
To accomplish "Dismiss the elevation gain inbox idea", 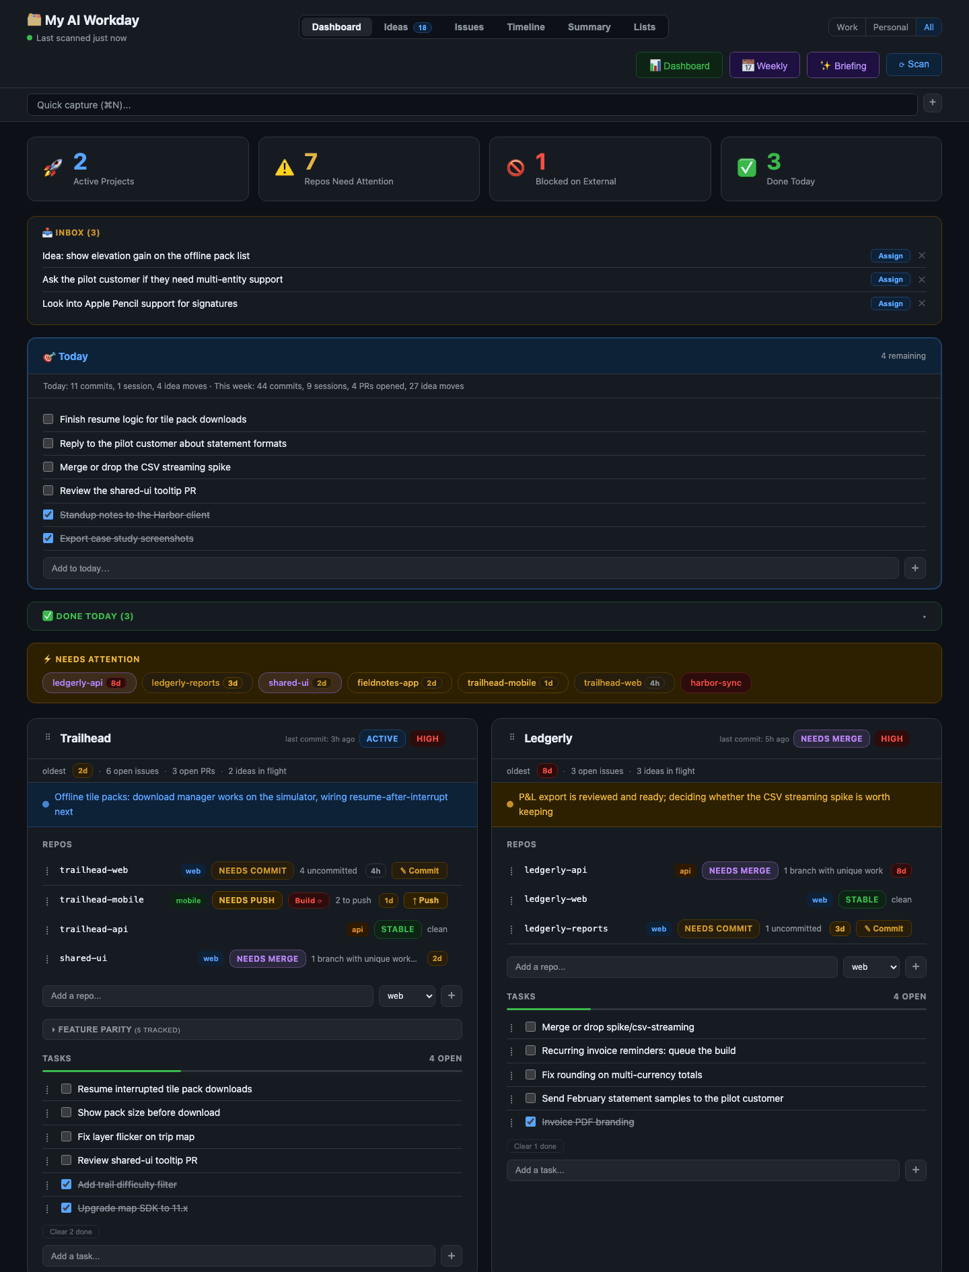I will pyautogui.click(x=922, y=256).
